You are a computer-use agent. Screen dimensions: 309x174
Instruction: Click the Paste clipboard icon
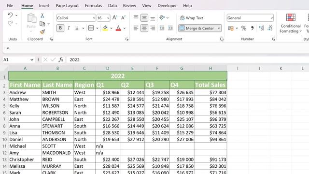[31, 18]
